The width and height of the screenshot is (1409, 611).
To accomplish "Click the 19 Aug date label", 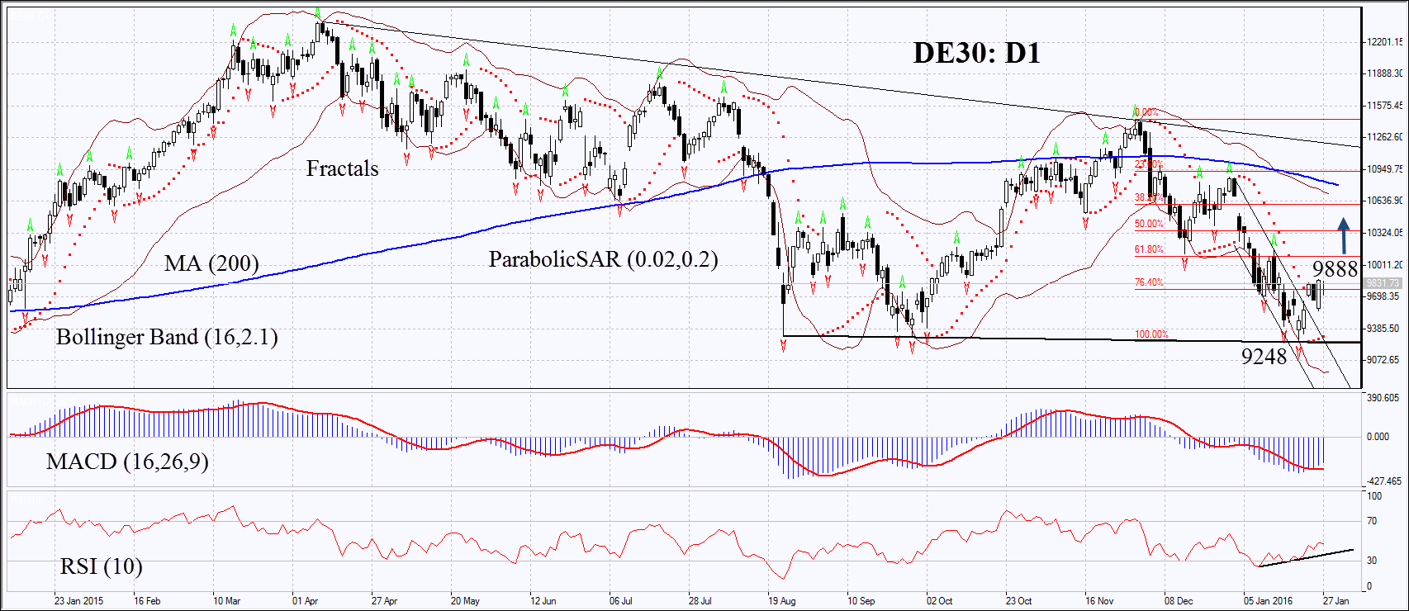I will [781, 600].
